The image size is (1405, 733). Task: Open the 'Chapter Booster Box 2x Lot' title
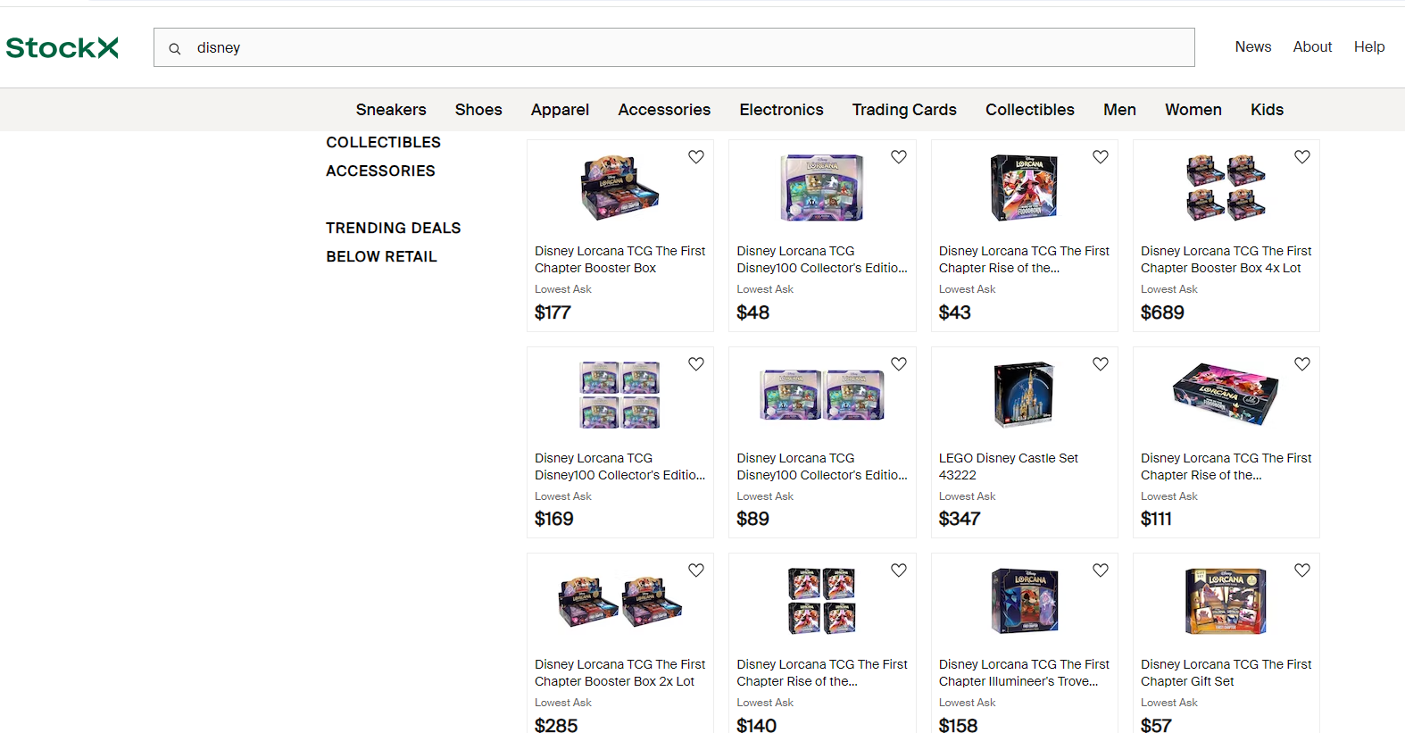(620, 673)
